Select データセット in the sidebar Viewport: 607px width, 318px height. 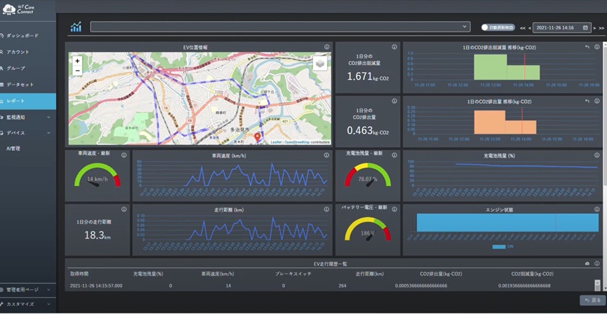20,85
